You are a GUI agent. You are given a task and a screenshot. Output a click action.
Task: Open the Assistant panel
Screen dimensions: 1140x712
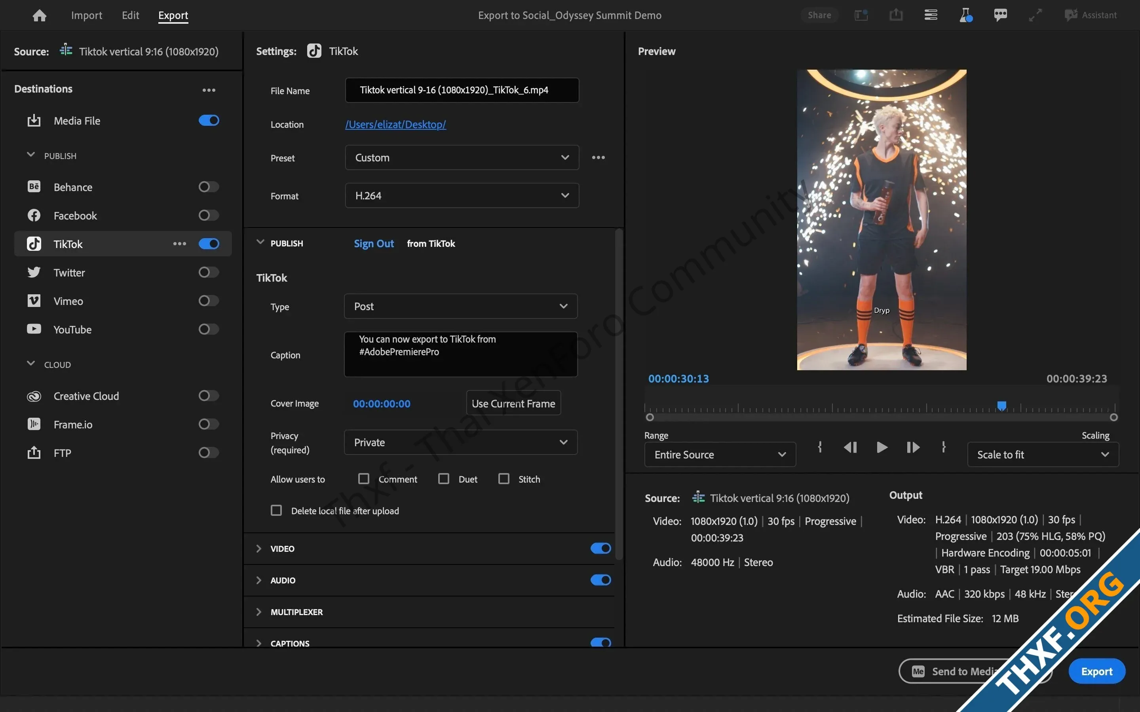tap(1091, 15)
